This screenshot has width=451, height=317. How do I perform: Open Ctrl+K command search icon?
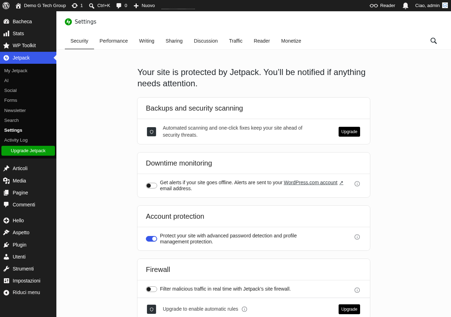92,6
